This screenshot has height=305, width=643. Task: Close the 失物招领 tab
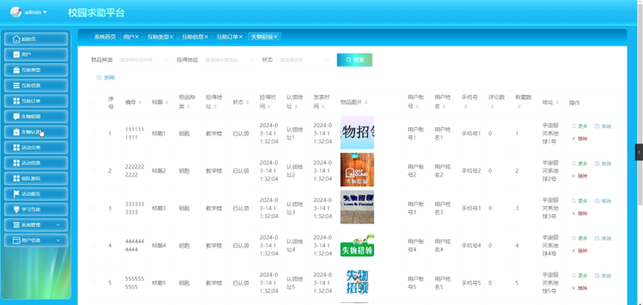[x=276, y=37]
